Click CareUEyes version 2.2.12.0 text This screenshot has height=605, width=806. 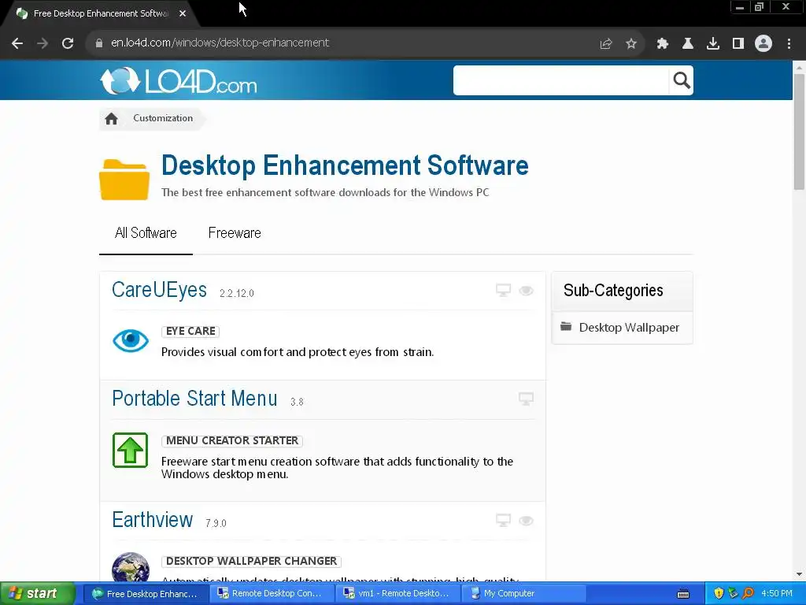click(236, 293)
